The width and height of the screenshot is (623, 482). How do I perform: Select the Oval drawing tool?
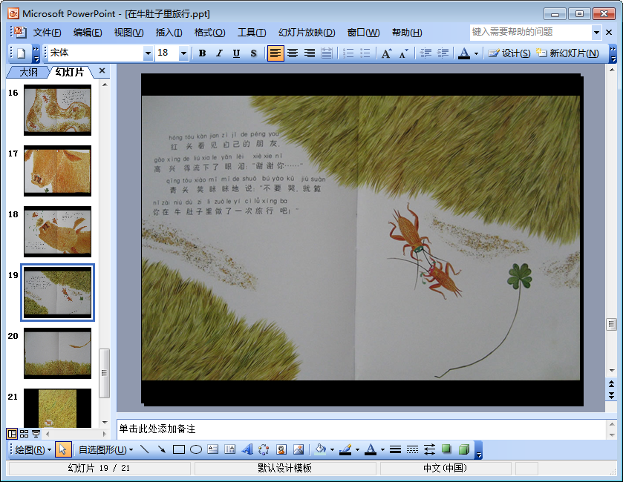pyautogui.click(x=196, y=449)
